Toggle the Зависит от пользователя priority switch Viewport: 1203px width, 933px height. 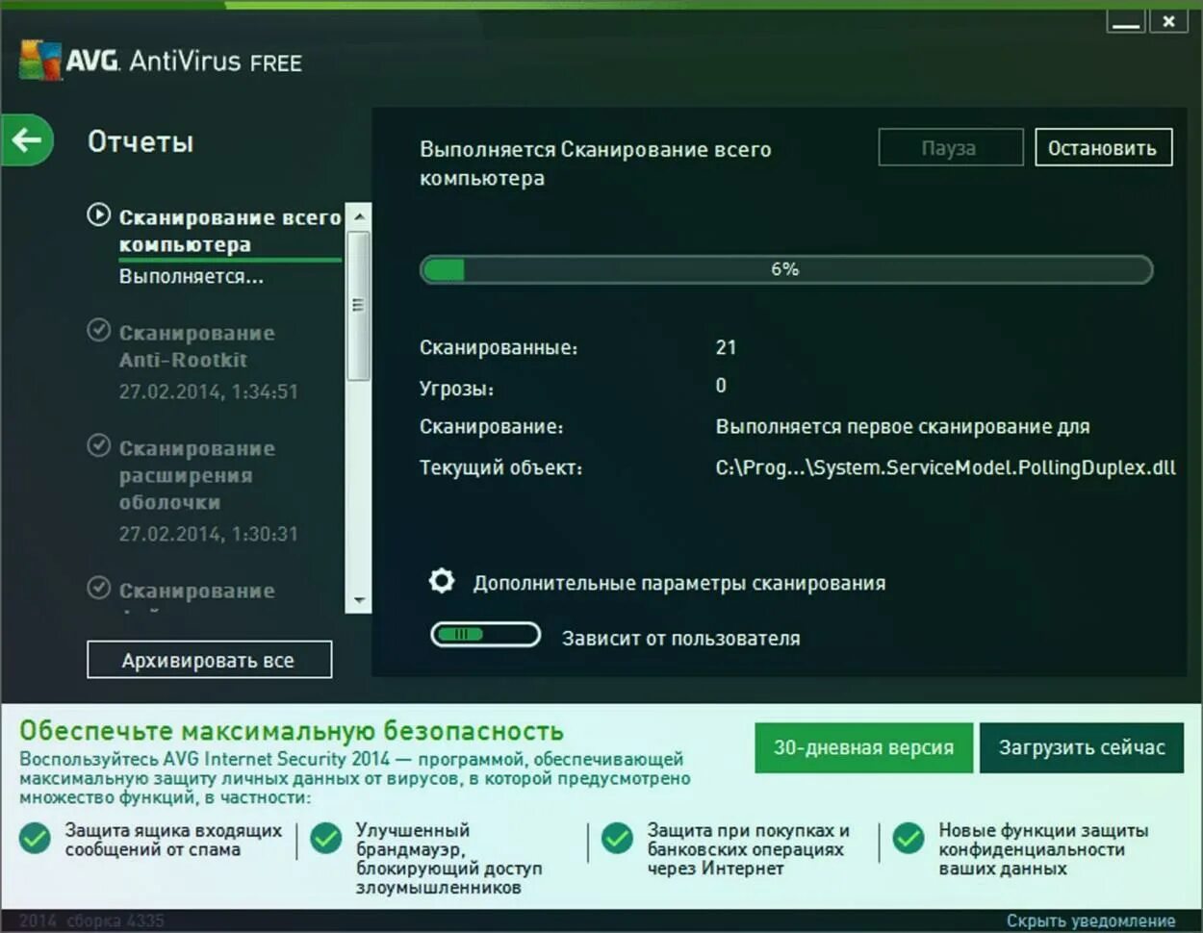tap(485, 635)
